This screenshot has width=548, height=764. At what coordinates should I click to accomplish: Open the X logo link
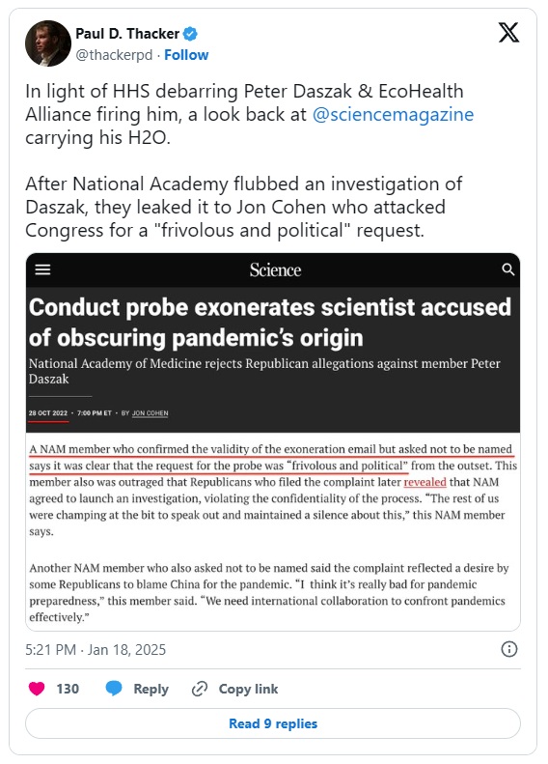[508, 33]
